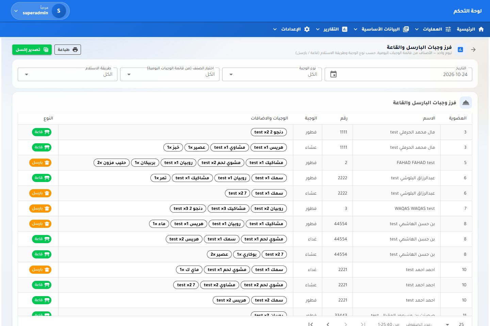Click the date field value 2026-10-24

coord(455,74)
